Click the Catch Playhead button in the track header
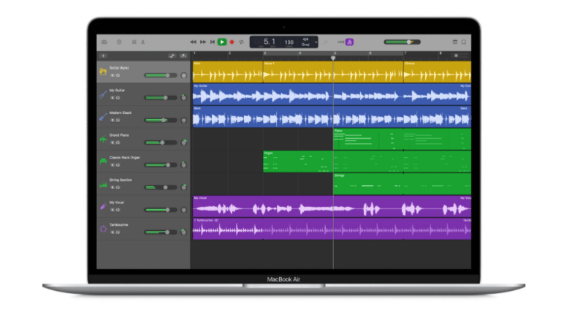Screen dimensions: 561x323 [183, 56]
